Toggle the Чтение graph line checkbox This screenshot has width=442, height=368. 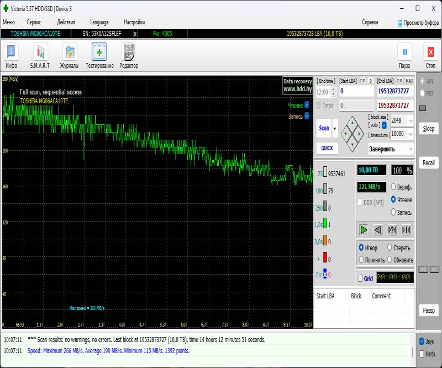pyautogui.click(x=307, y=105)
